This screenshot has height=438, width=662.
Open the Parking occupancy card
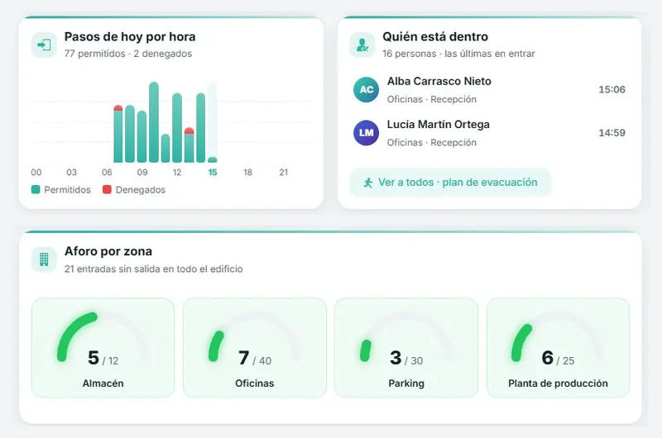406,348
